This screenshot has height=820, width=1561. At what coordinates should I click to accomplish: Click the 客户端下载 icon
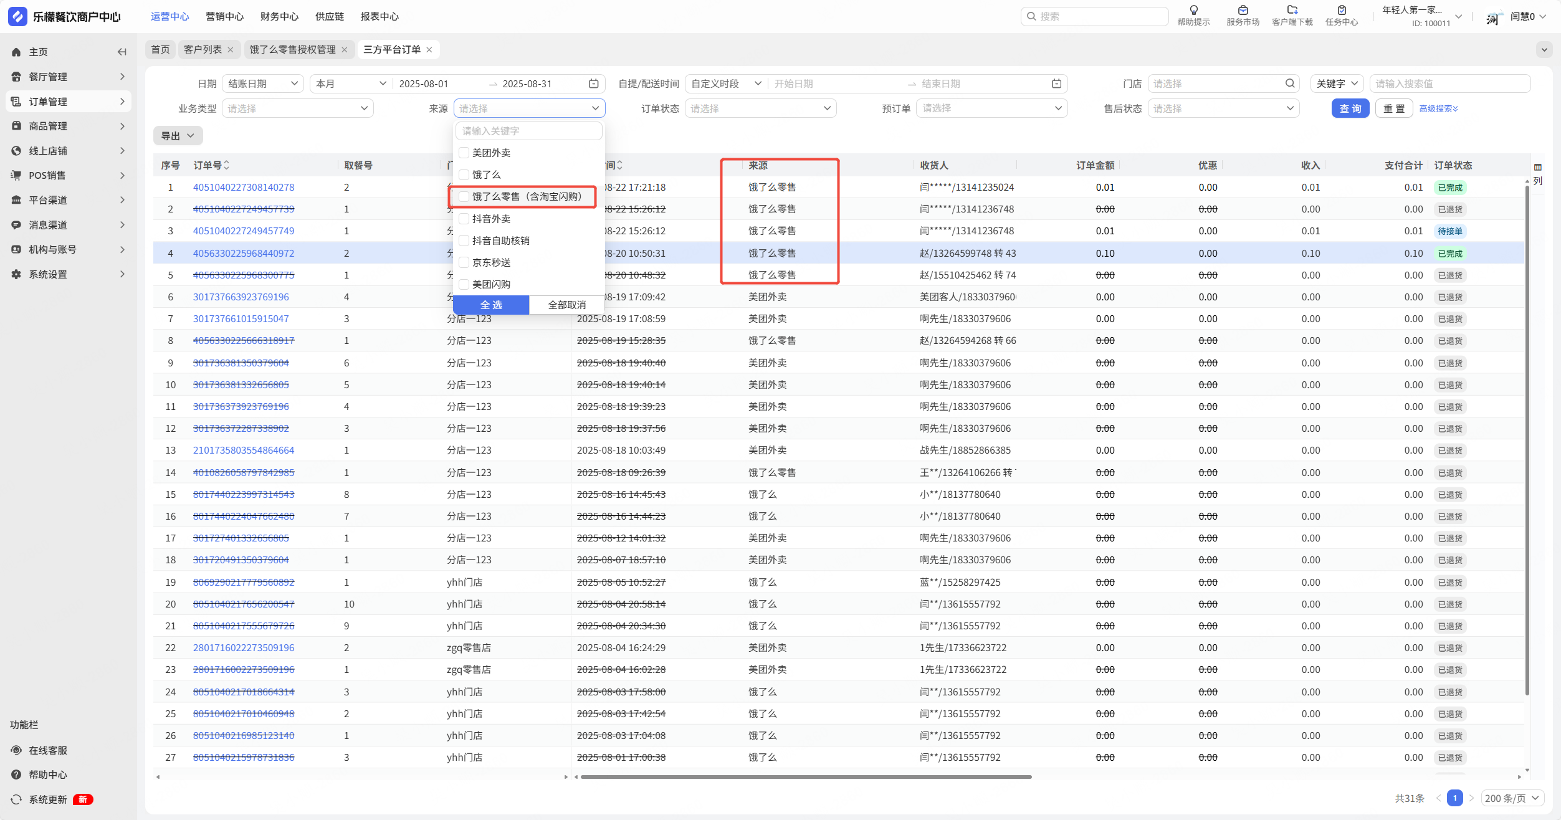coord(1292,10)
